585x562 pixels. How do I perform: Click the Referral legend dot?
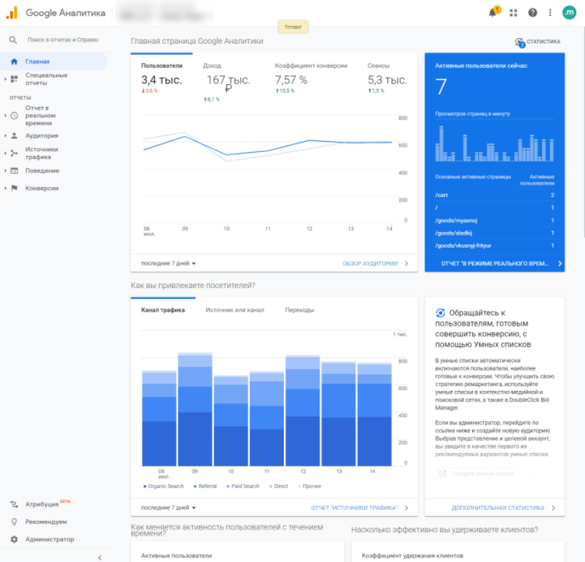[195, 486]
